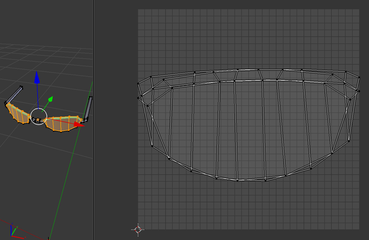Viewport: 369px width, 240px height.
Task: Select the far-left outer UV vertex of the lens island
Action: click(x=138, y=98)
